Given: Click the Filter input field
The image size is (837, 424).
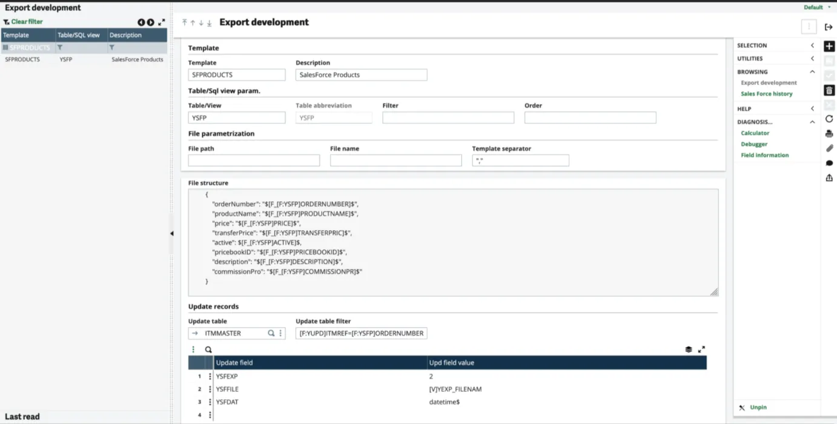Looking at the screenshot, I should [448, 118].
